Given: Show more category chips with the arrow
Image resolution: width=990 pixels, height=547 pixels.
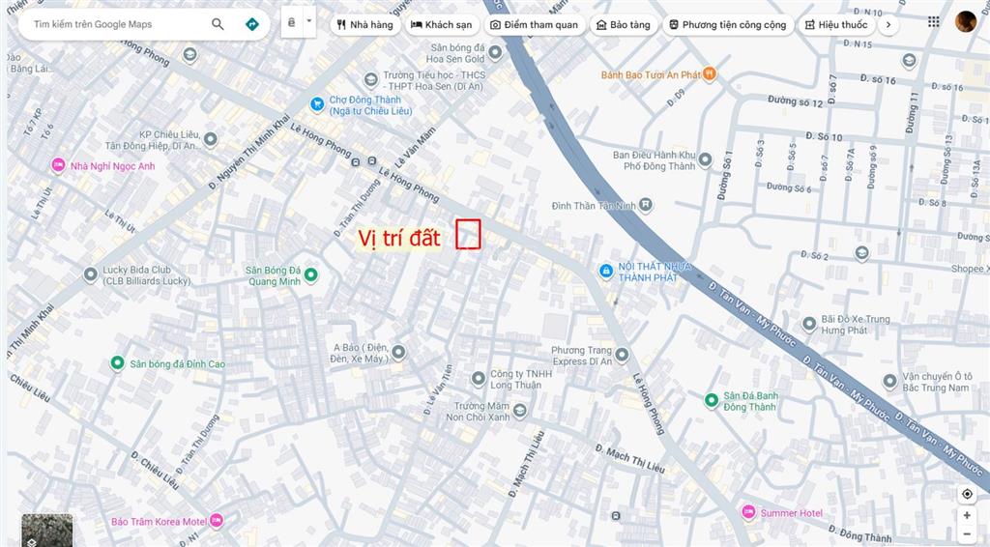Looking at the screenshot, I should [x=888, y=24].
